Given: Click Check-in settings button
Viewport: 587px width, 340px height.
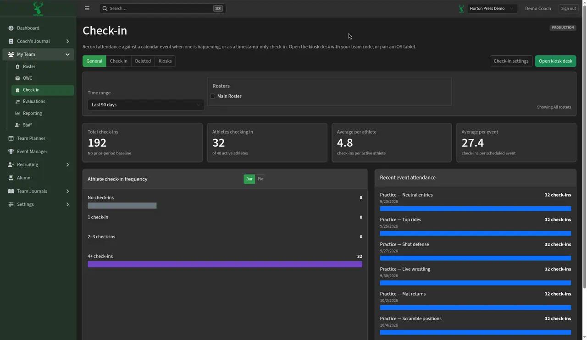Looking at the screenshot, I should [511, 61].
